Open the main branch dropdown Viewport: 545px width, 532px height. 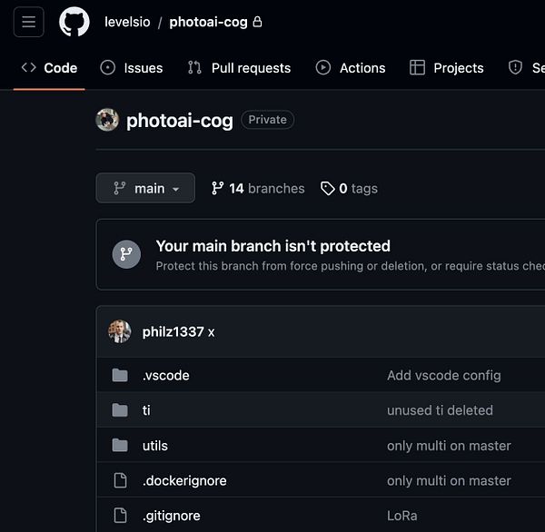click(145, 188)
